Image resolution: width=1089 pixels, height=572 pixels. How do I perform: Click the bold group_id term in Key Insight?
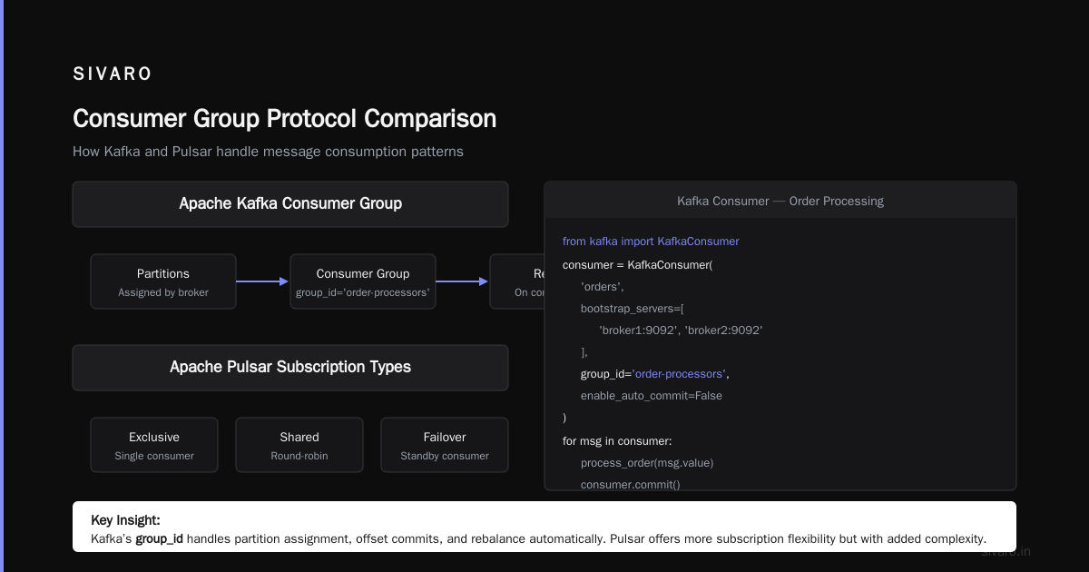point(160,538)
